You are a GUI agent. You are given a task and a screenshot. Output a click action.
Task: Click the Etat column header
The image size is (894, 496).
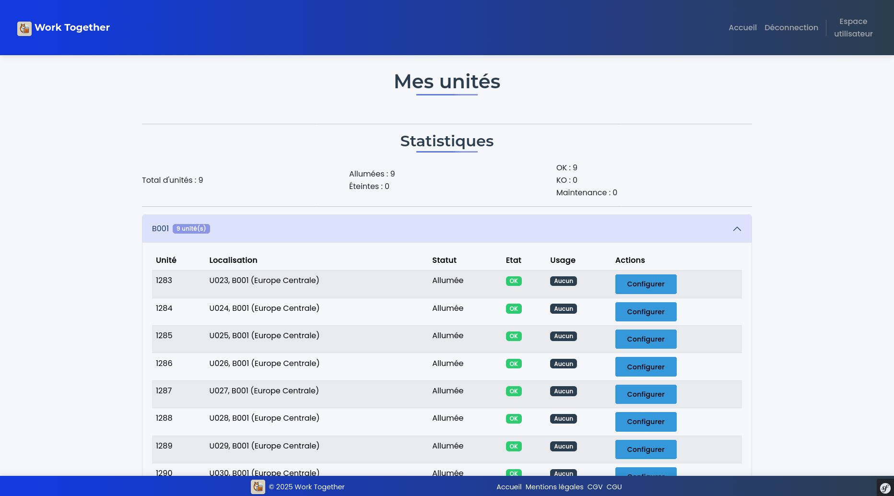pos(513,260)
